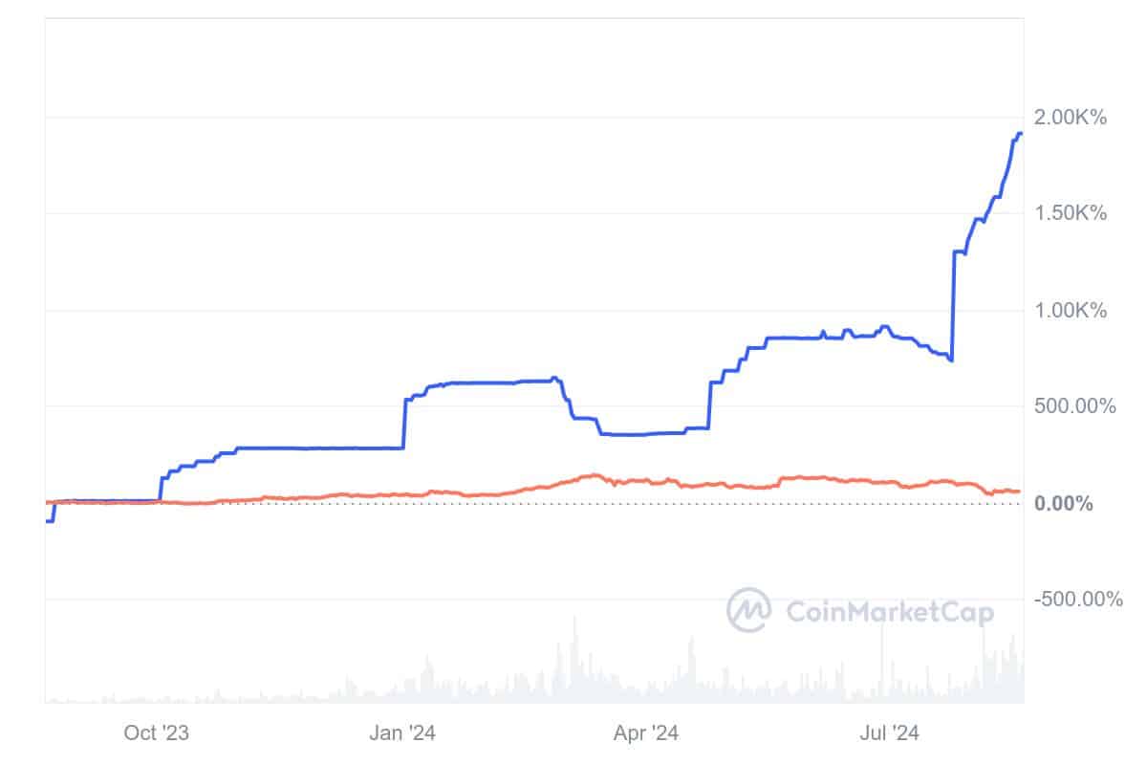Click the bold 0.00% baseline label
Viewport: 1147px width, 765px height.
click(x=1064, y=504)
